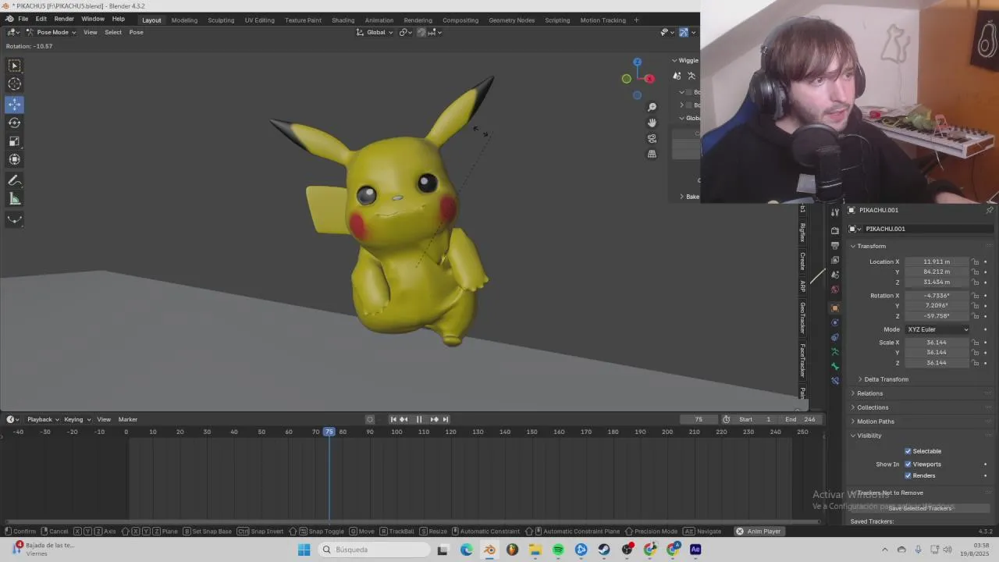
Task: Pause animation playback in timeline
Action: [x=418, y=419]
